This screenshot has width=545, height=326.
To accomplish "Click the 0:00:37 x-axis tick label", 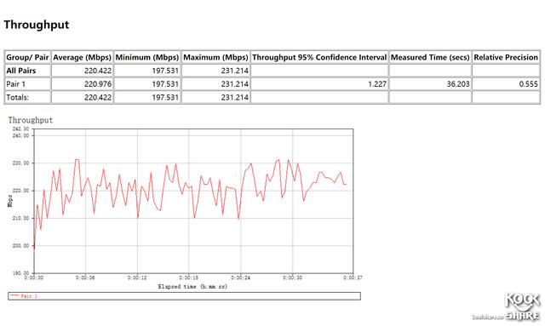I will point(353,277).
